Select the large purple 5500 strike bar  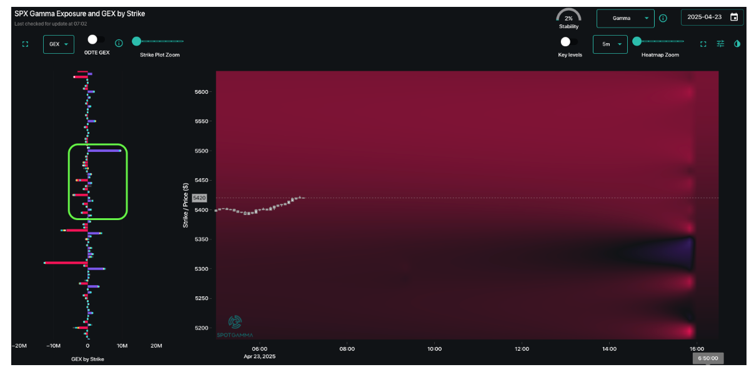point(104,151)
